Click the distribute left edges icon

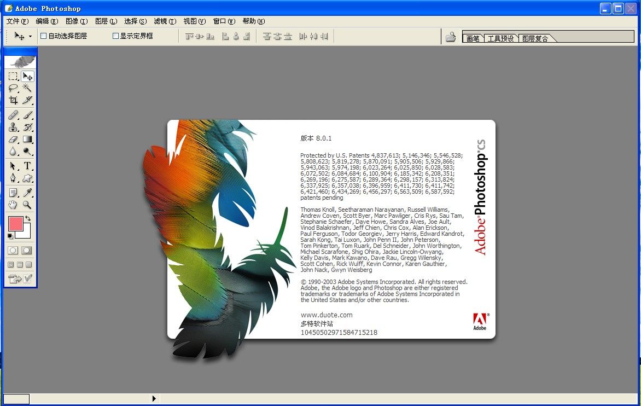(303, 37)
